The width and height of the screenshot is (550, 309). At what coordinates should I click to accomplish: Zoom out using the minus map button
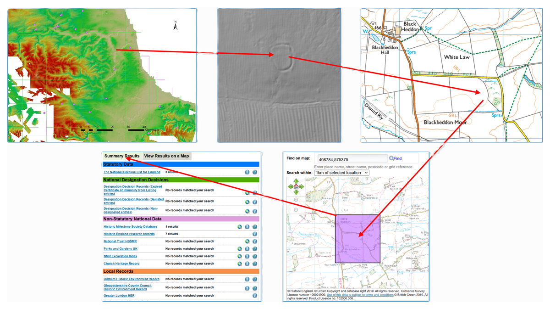(x=296, y=210)
